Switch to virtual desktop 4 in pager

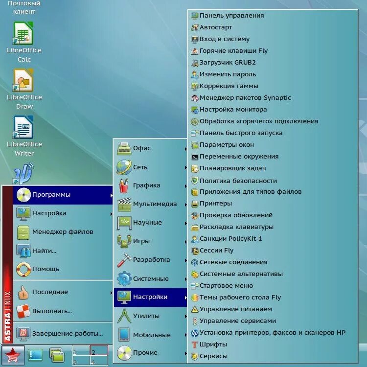tap(99, 360)
